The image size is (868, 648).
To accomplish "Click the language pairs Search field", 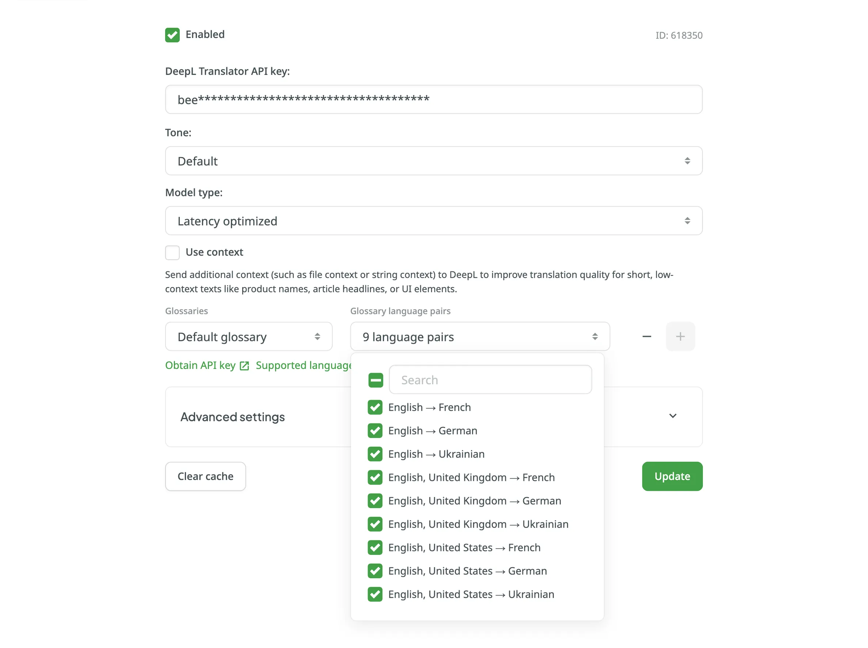I will (490, 380).
